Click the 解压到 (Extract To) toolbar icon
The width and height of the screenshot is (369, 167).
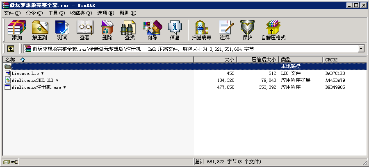[x=40, y=30]
